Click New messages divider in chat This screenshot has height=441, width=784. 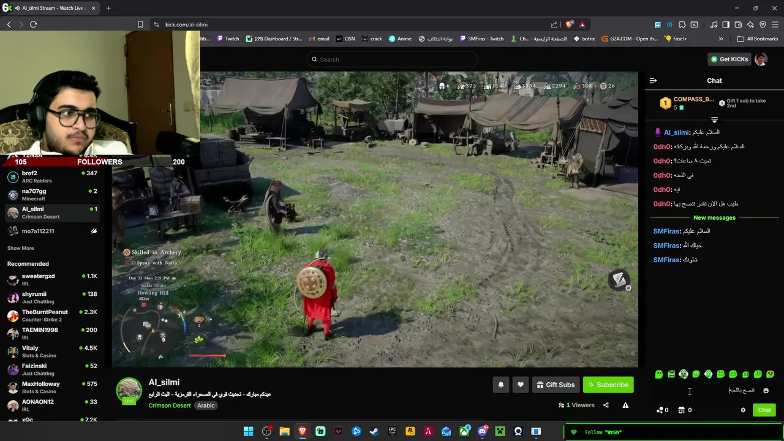tap(714, 217)
